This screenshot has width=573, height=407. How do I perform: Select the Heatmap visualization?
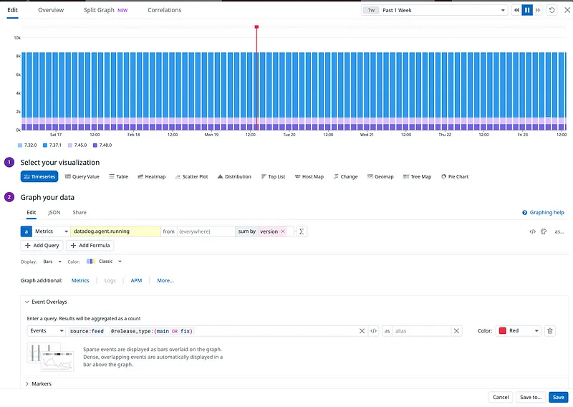point(150,176)
